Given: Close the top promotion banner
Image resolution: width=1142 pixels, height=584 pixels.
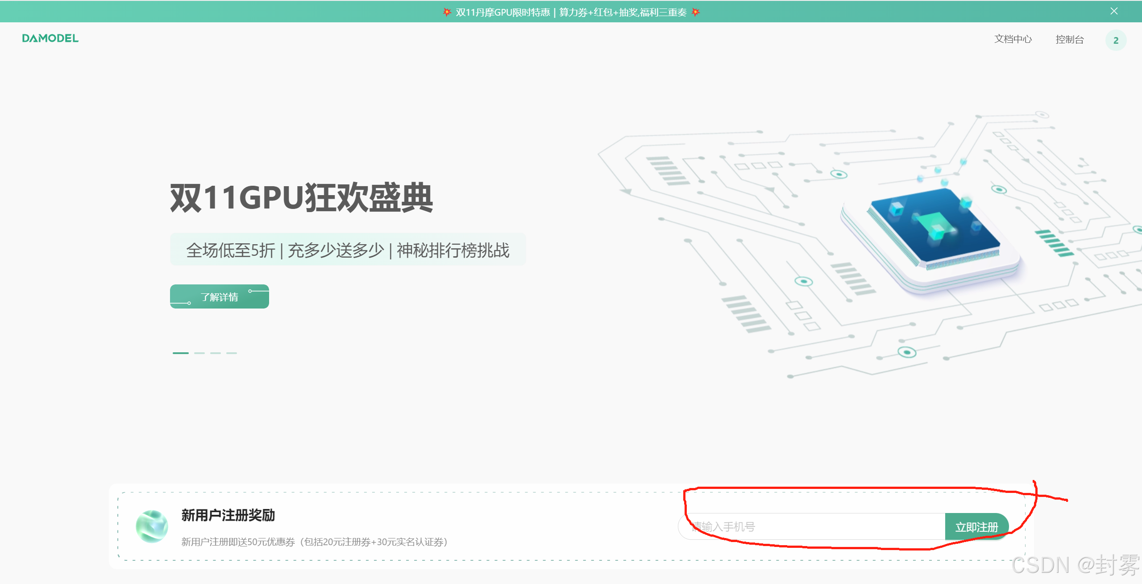Looking at the screenshot, I should click(1114, 11).
